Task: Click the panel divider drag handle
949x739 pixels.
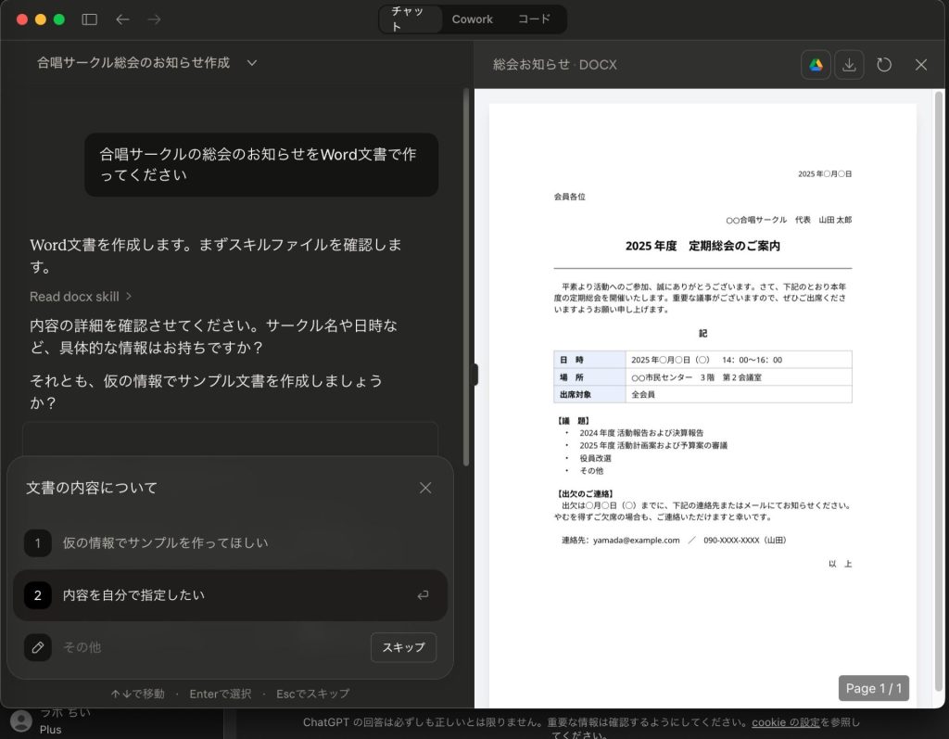Action: [475, 375]
